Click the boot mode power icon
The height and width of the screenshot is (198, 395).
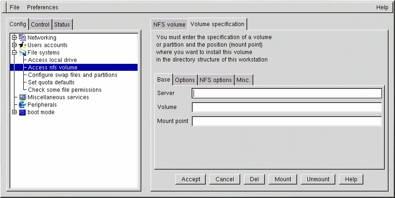[x=22, y=112]
